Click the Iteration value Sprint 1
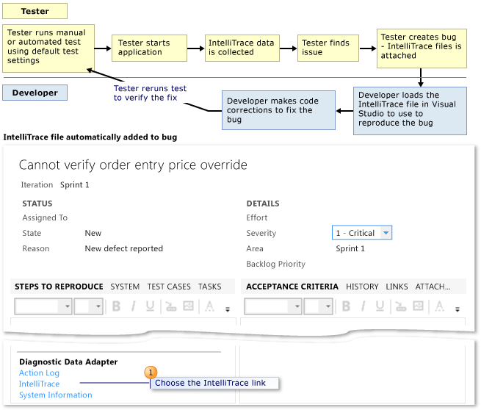The image size is (481, 410). pyautogui.click(x=75, y=184)
